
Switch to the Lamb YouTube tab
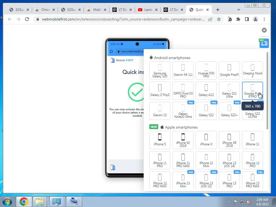pos(148,10)
